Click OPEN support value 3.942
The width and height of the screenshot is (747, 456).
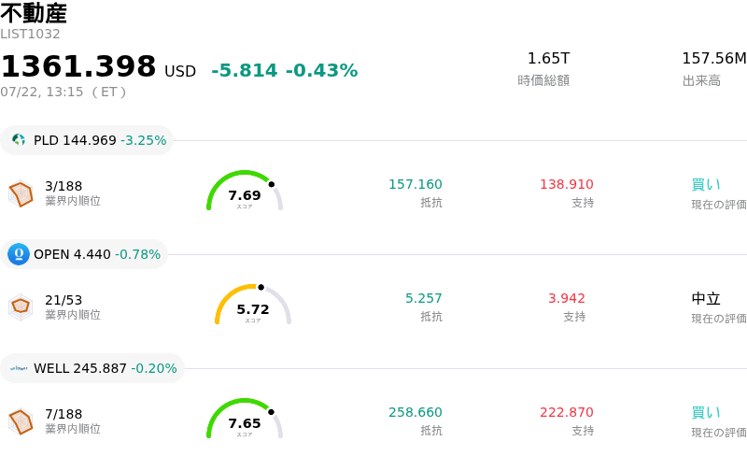click(x=567, y=298)
